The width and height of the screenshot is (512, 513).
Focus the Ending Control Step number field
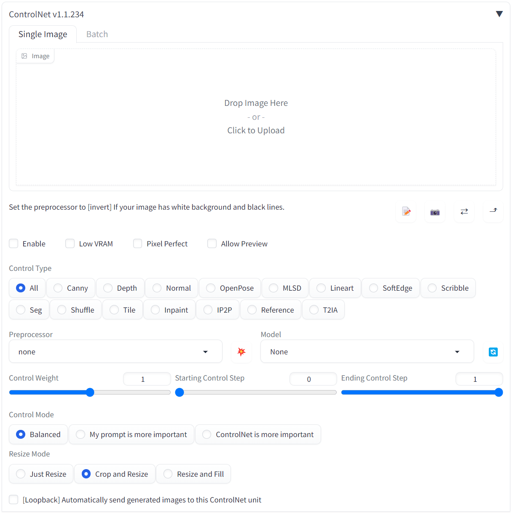479,379
